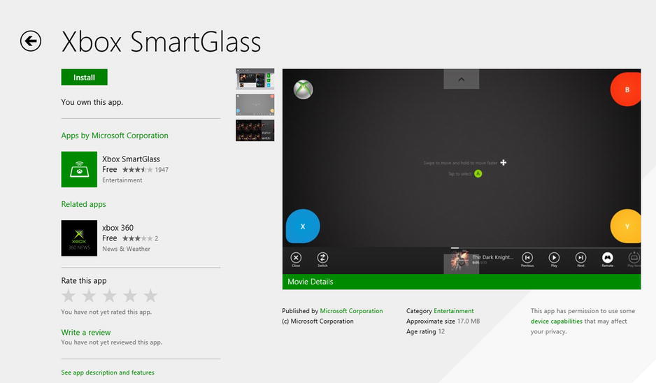
Task: Rate this app two stars
Action: tap(89, 296)
